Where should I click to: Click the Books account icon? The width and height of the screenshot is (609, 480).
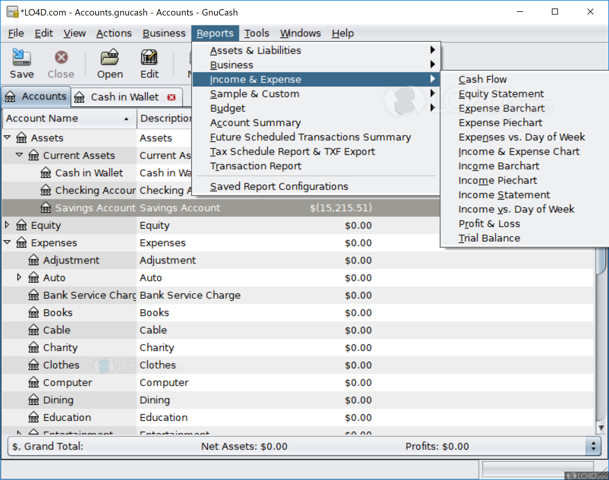(x=33, y=312)
